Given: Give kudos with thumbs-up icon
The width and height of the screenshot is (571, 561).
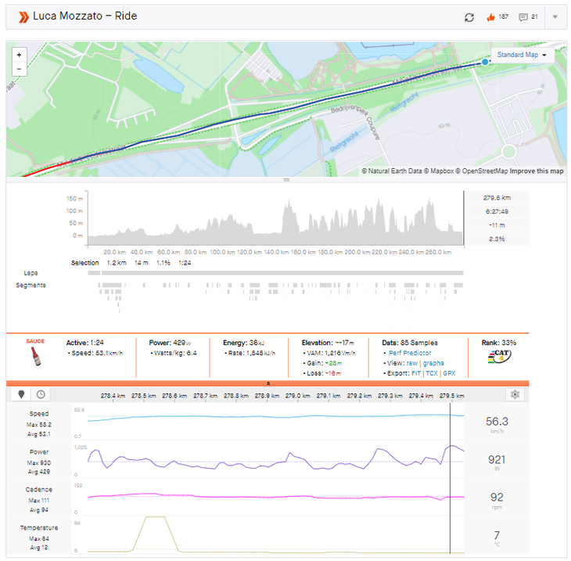Looking at the screenshot, I should [491, 17].
